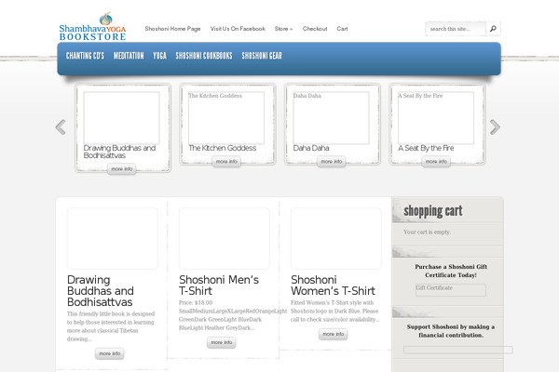
Task: Click the search magnifier icon
Action: [x=493, y=29]
